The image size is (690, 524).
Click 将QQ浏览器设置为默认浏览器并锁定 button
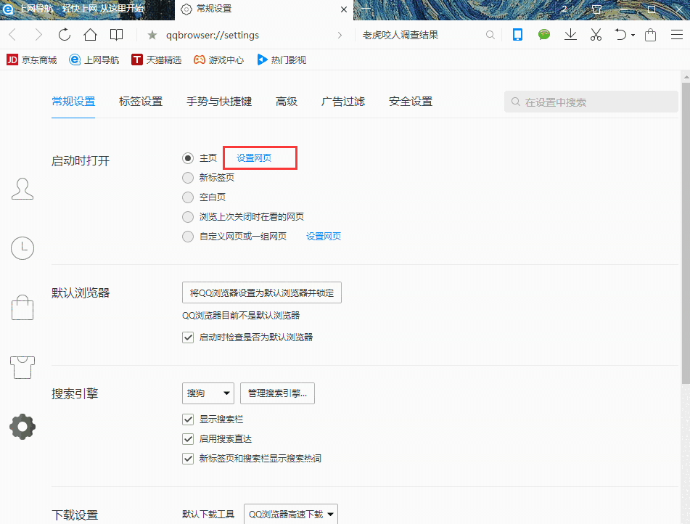(x=261, y=292)
